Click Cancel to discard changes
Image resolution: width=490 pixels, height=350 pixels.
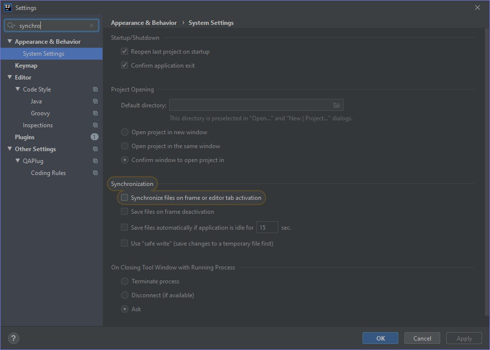pos(422,338)
